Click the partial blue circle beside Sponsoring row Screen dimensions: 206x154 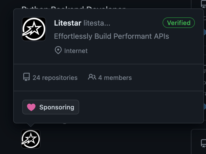tap(204, 107)
